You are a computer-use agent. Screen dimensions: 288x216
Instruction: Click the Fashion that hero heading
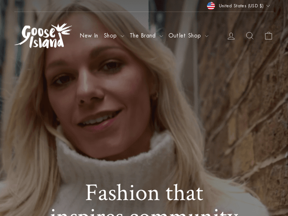tap(144, 193)
